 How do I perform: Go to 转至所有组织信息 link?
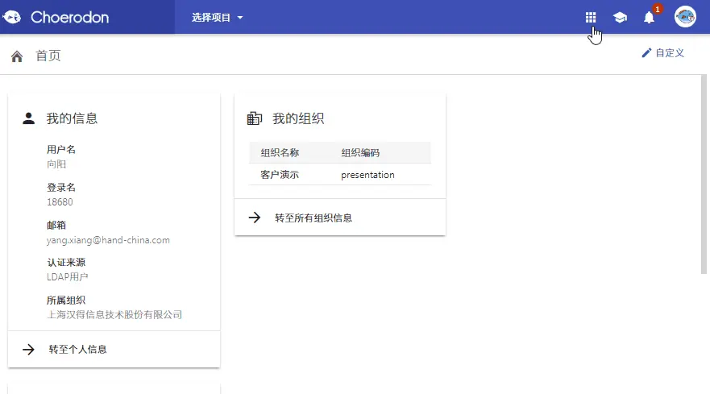click(x=313, y=218)
